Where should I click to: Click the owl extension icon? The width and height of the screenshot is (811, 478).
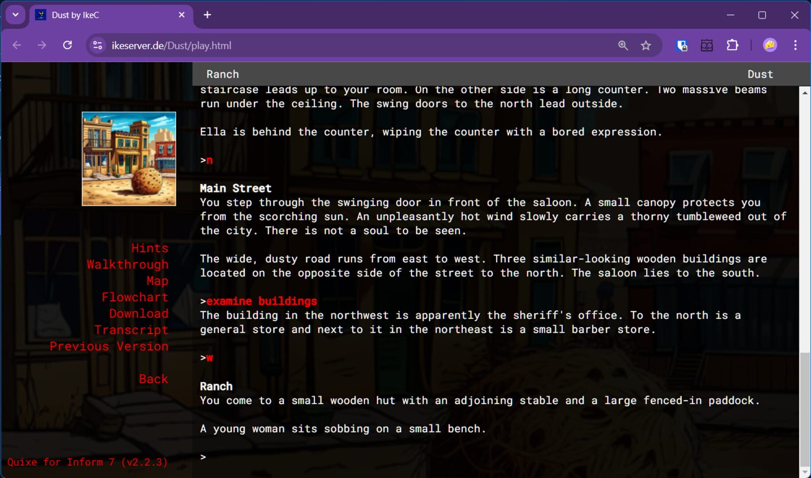tap(707, 45)
